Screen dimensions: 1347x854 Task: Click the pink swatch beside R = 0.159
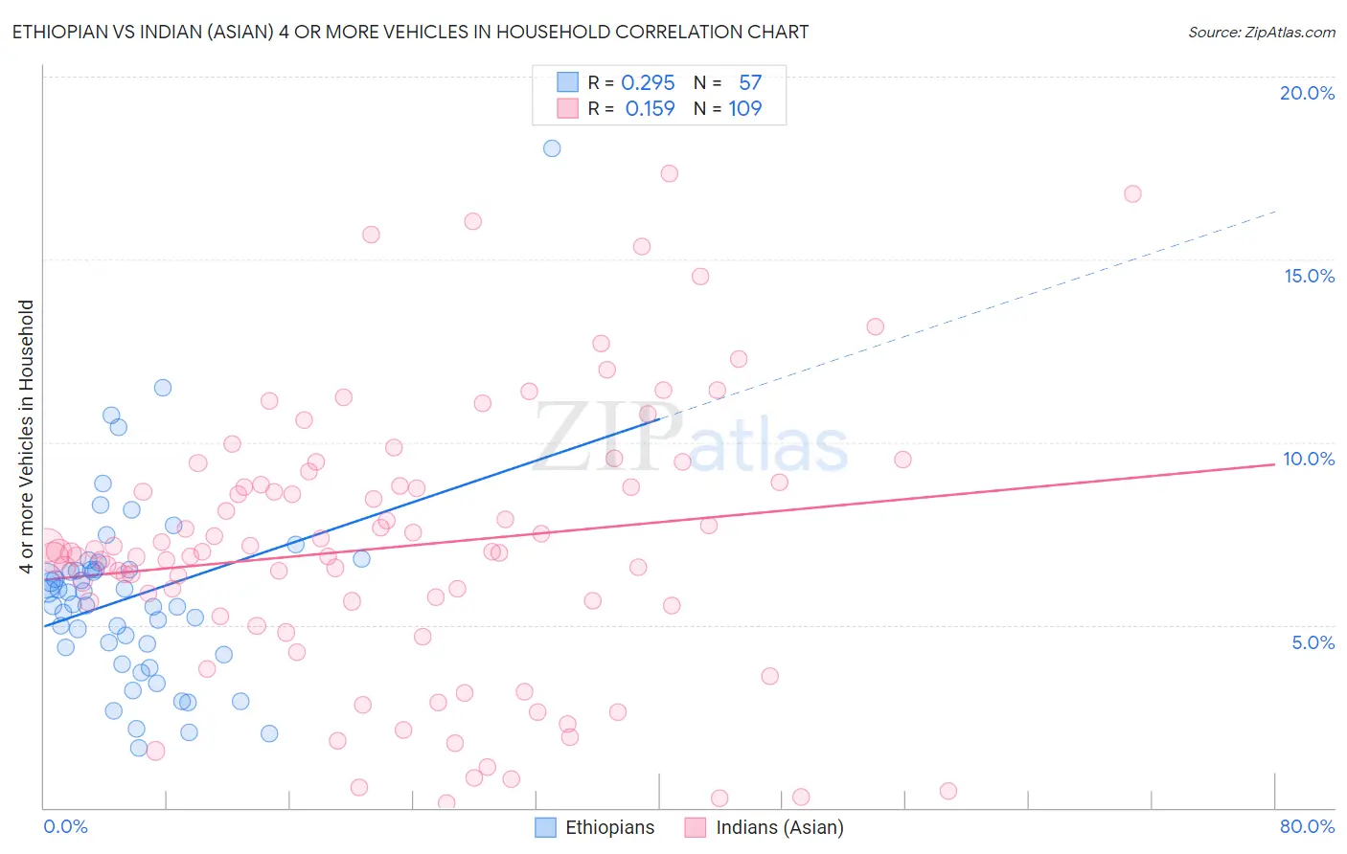pyautogui.click(x=568, y=108)
